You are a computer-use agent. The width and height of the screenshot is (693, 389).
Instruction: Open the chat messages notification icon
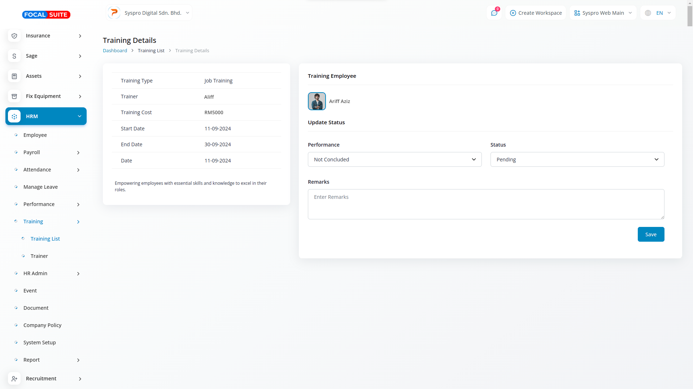(494, 13)
